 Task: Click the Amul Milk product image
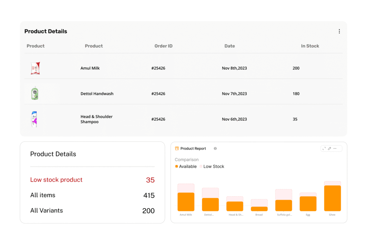[35, 68]
